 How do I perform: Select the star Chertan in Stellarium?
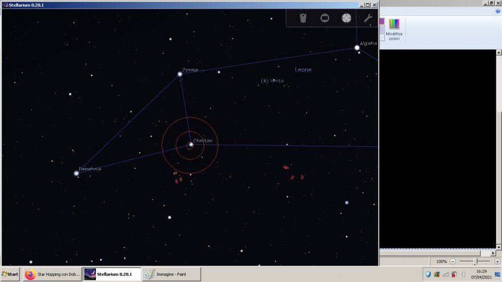pos(191,145)
